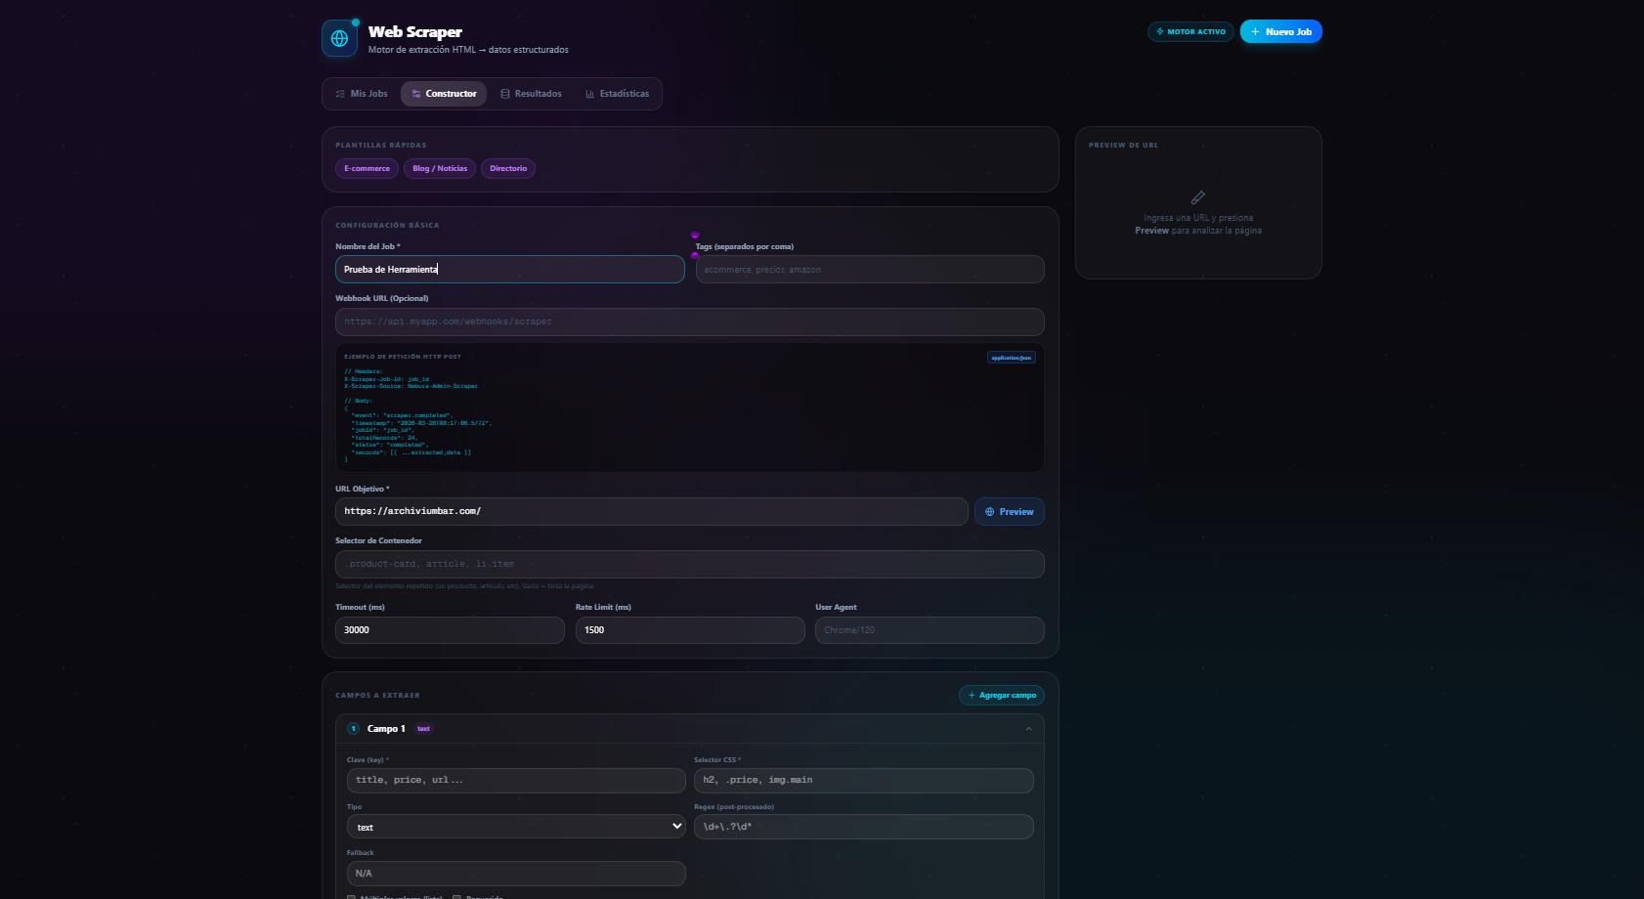Click the Web Scraper globe logo
The height and width of the screenshot is (899, 1644).
pos(339,38)
